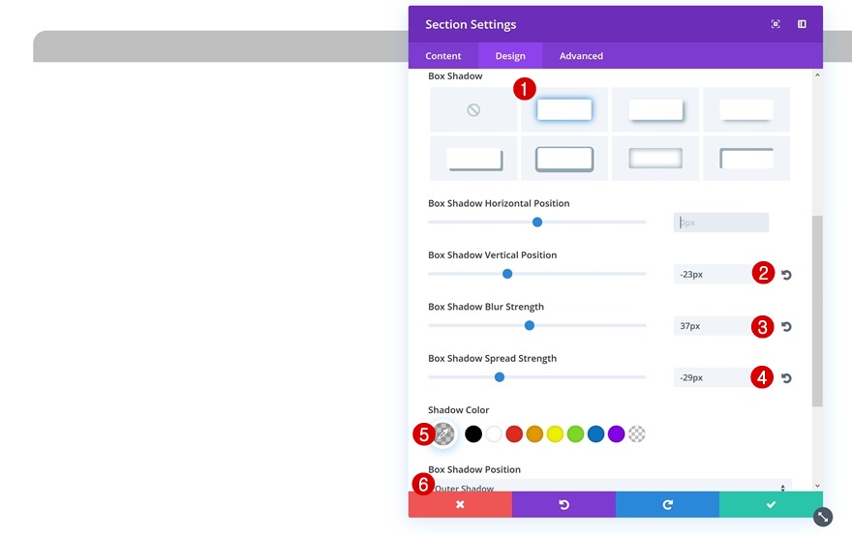Select the blue shadow color swatch
Viewport: 852px width, 537px height.
(595, 433)
